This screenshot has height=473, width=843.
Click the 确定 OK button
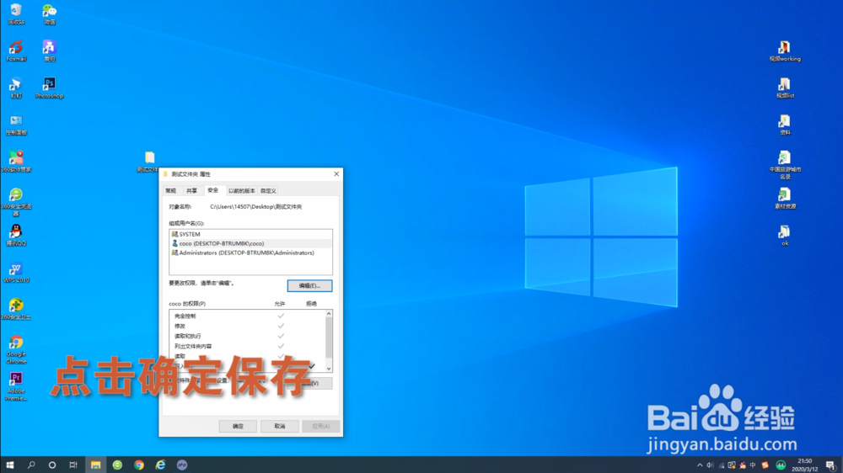click(238, 427)
